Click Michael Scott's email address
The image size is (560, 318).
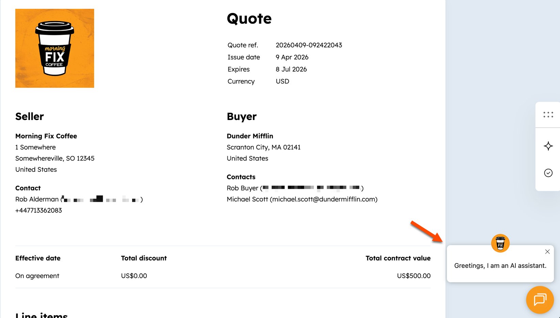click(x=324, y=199)
